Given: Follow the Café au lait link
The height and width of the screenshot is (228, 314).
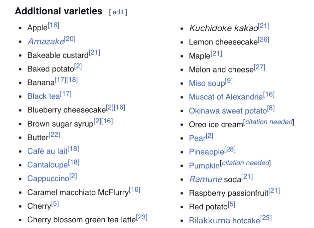Looking at the screenshot, I should (x=47, y=151).
